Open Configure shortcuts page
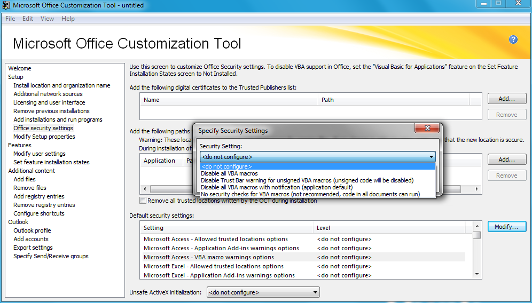The width and height of the screenshot is (532, 303). point(38,213)
